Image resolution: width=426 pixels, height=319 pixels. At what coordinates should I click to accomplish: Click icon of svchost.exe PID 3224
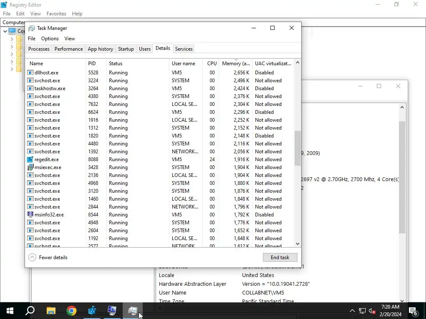[30, 80]
